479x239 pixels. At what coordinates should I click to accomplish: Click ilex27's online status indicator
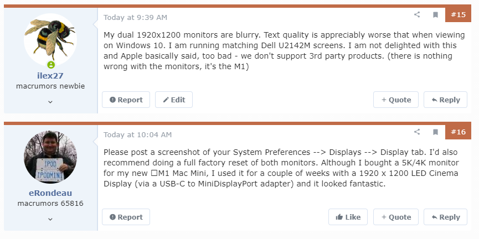click(51, 65)
